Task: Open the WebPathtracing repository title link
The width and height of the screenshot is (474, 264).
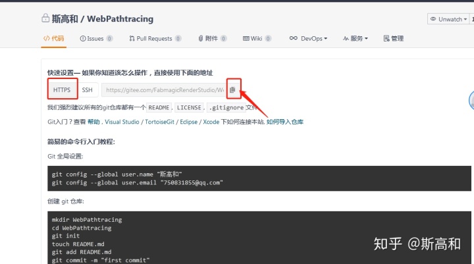Action: pyautogui.click(x=120, y=18)
